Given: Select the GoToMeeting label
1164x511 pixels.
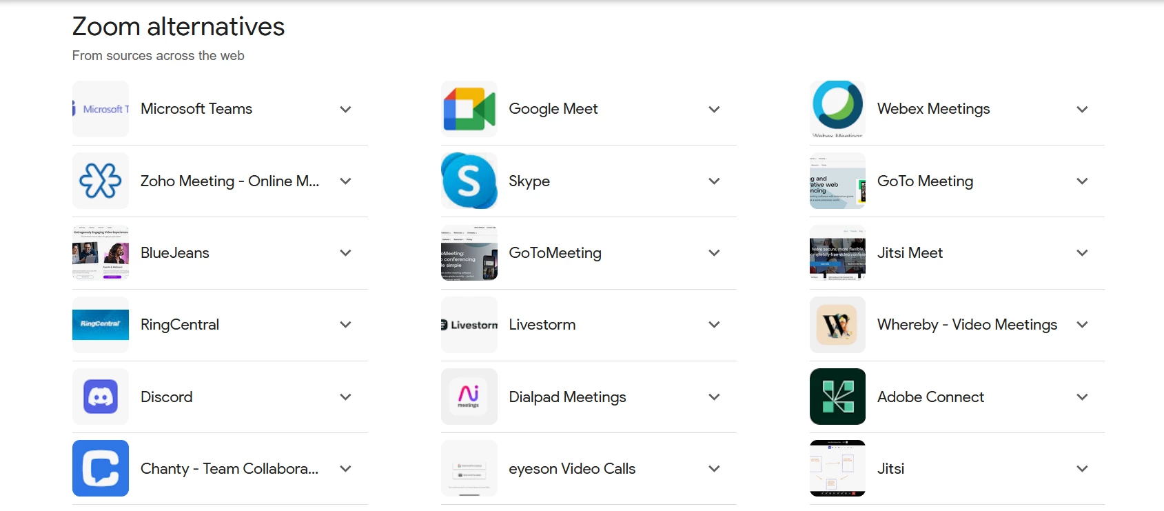Looking at the screenshot, I should tap(555, 253).
